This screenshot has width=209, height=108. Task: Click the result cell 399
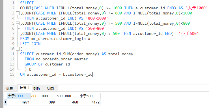click(x=43, y=102)
